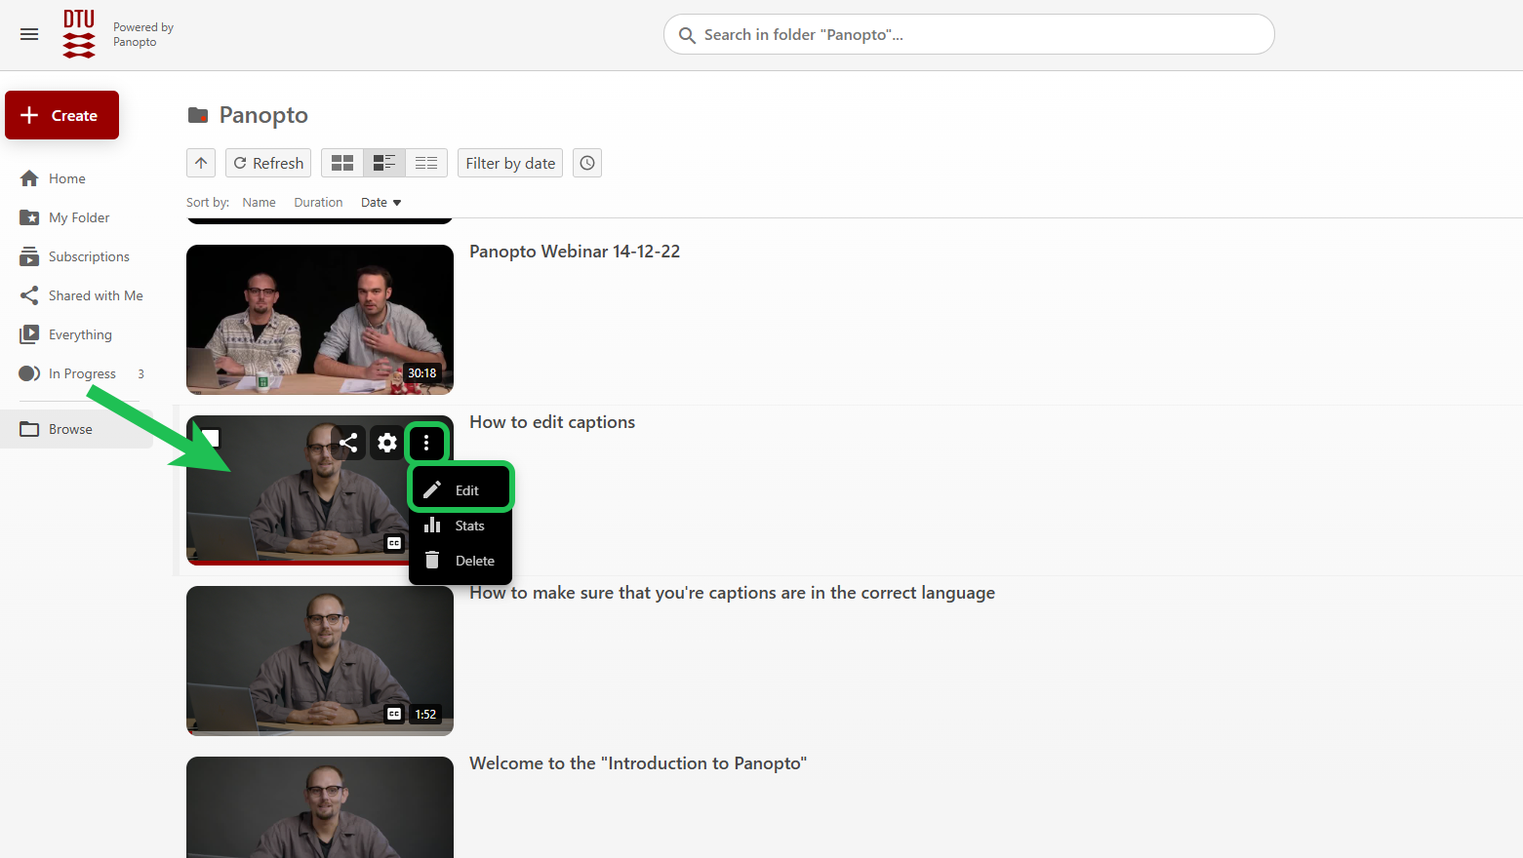1523x858 pixels.
Task: Click the Browse folder icon
Action: point(29,429)
